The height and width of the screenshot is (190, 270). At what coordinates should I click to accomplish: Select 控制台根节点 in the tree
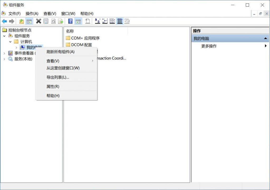coord(20,30)
